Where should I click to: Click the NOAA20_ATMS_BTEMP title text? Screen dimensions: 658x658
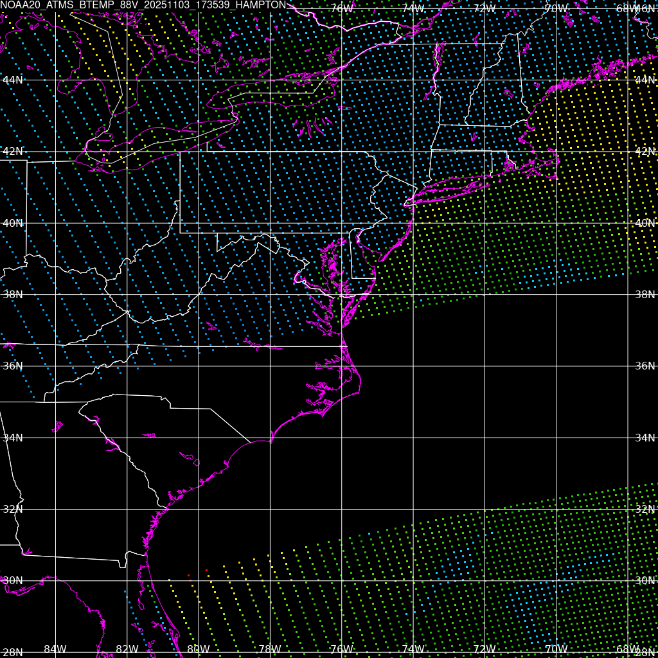143,5
